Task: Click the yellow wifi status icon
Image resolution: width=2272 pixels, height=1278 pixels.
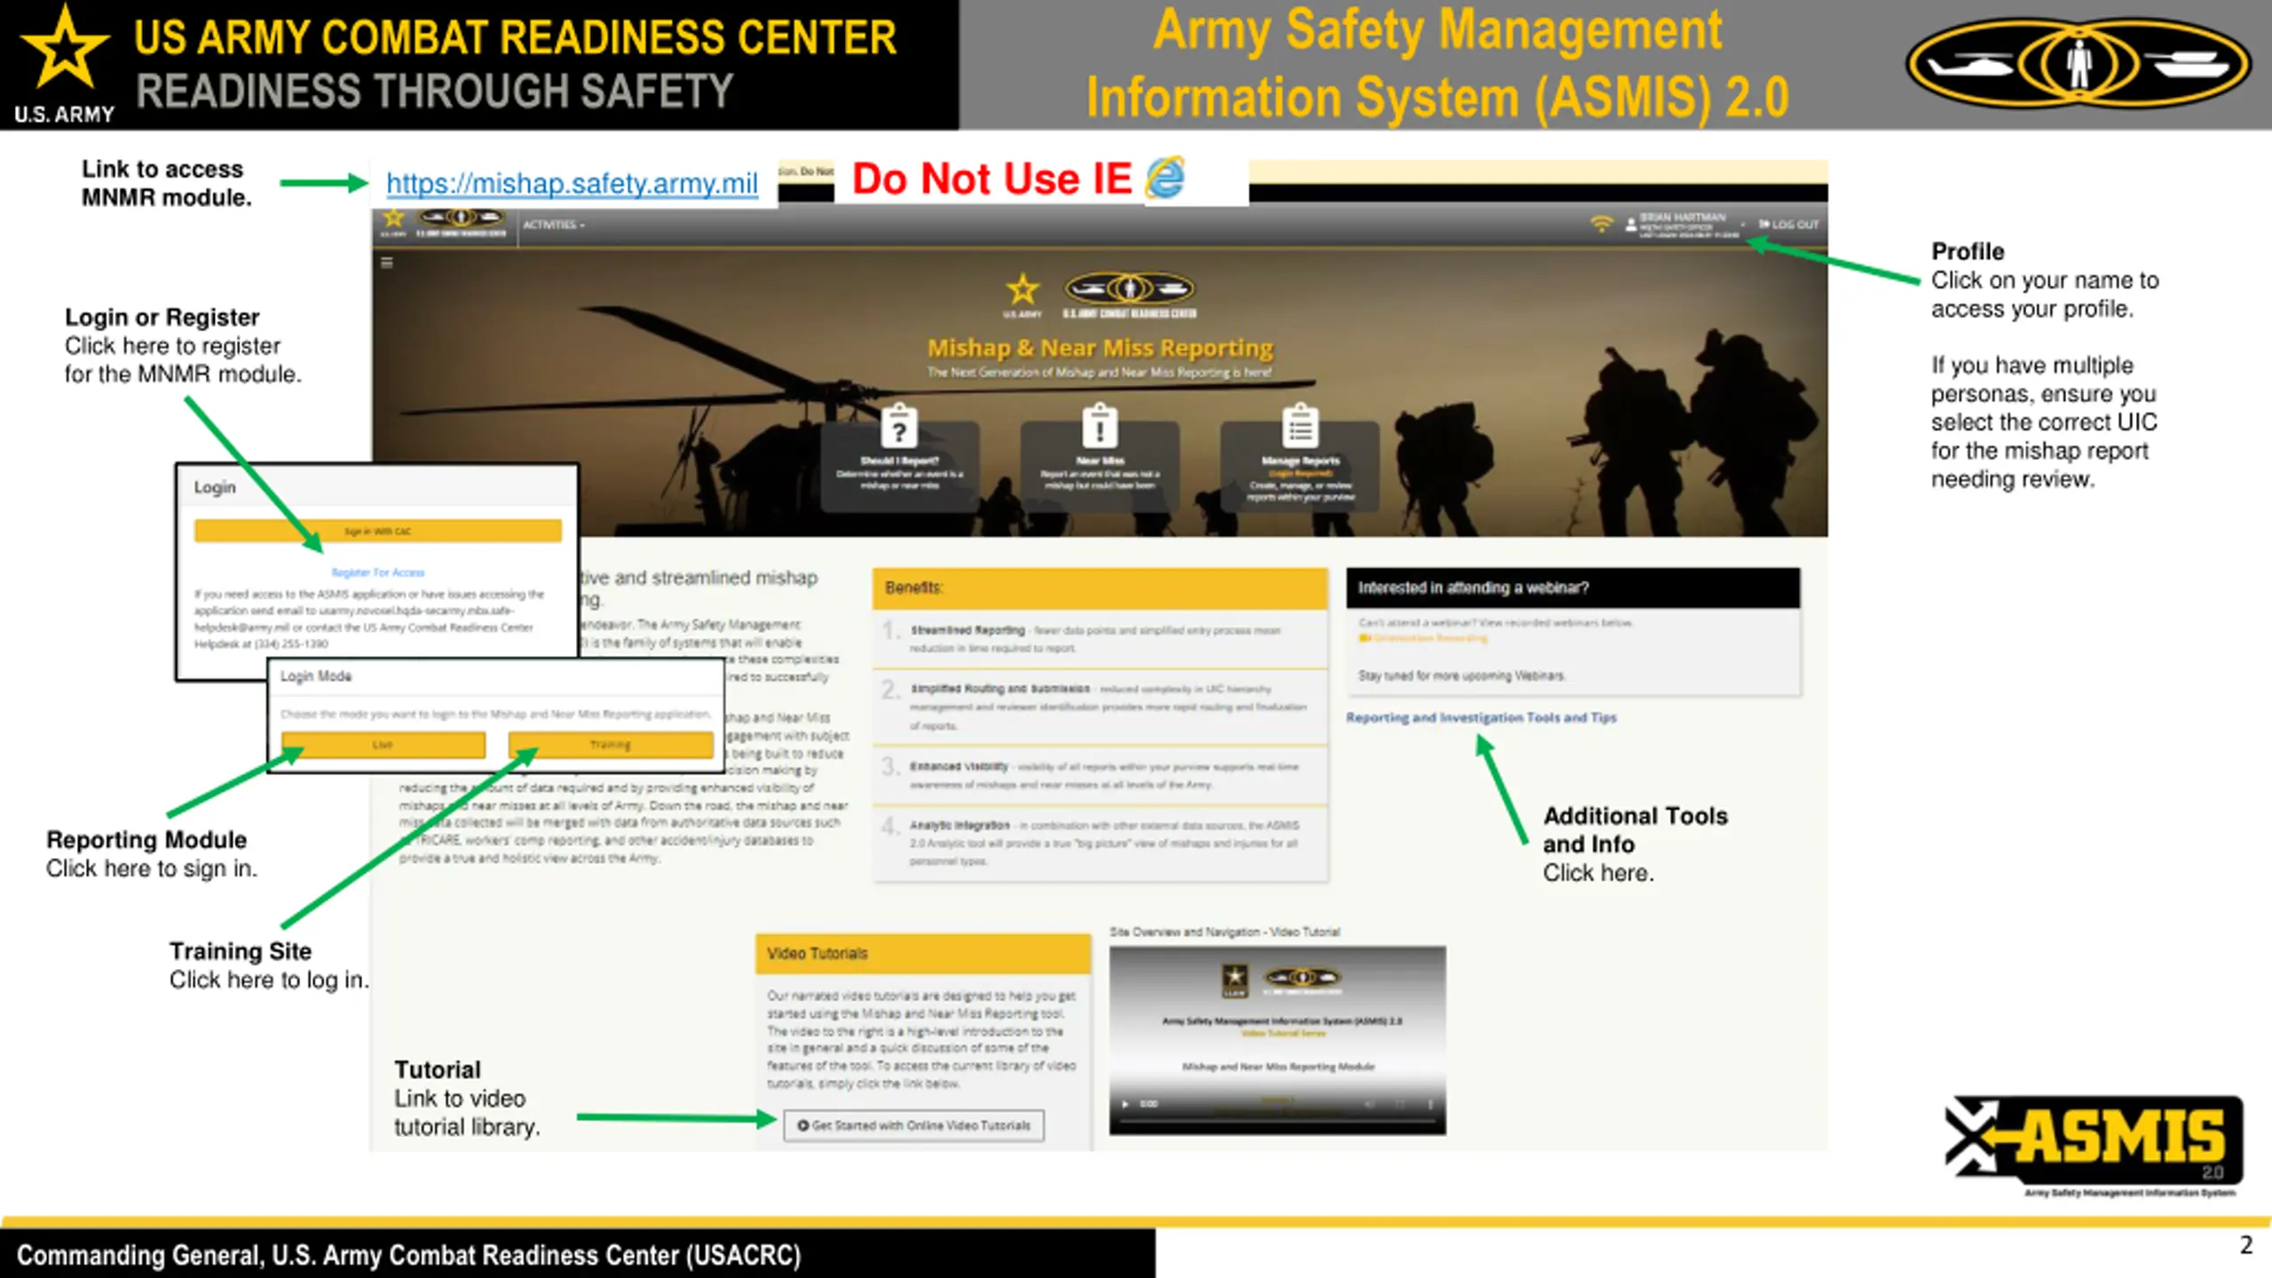Action: pos(1600,225)
